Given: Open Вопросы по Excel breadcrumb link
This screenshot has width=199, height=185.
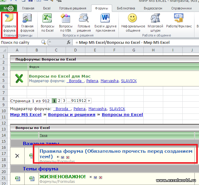Looking at the screenshot, I should pos(122,115).
